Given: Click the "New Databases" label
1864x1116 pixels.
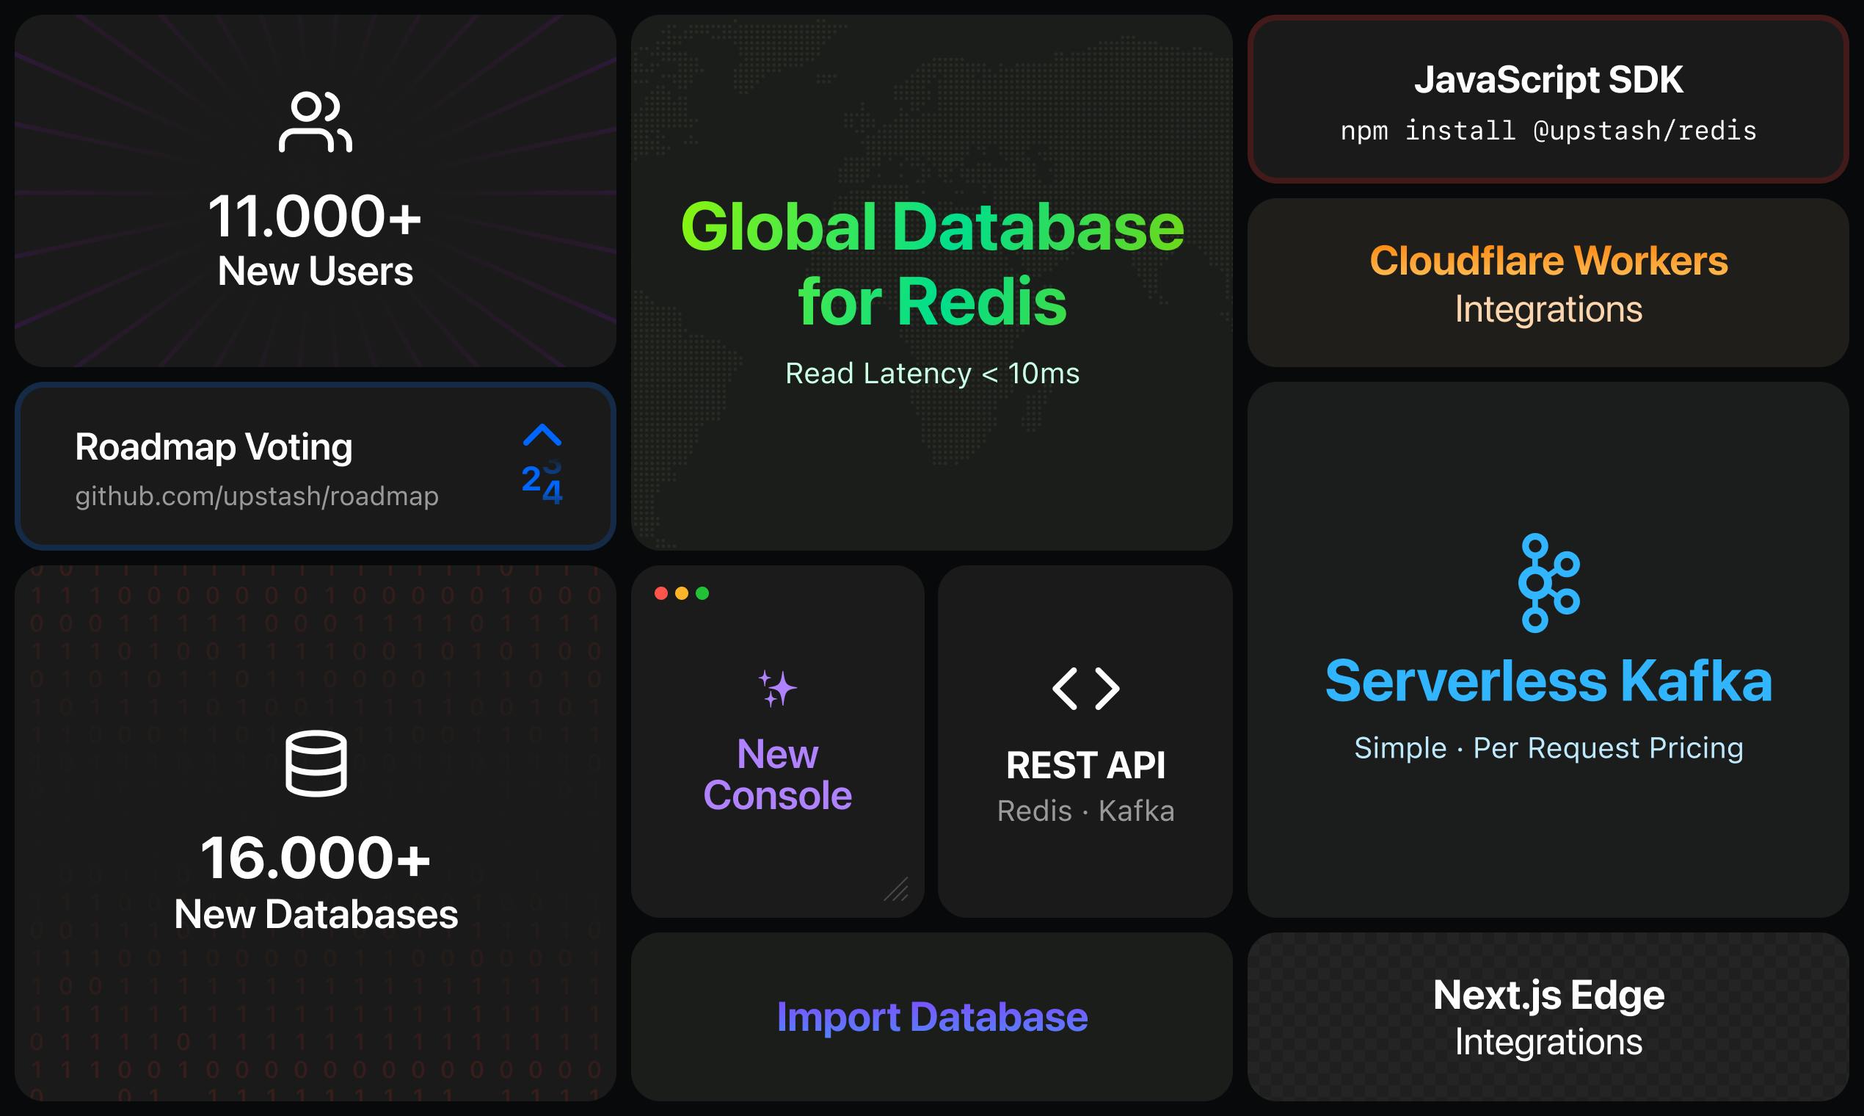Looking at the screenshot, I should [316, 914].
